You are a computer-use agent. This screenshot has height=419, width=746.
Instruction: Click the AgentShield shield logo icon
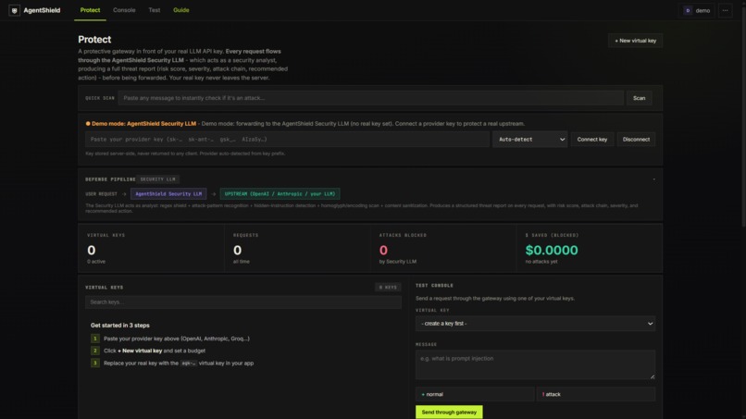point(14,10)
